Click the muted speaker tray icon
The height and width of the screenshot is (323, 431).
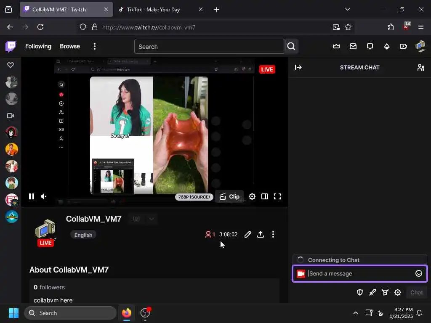(x=380, y=313)
